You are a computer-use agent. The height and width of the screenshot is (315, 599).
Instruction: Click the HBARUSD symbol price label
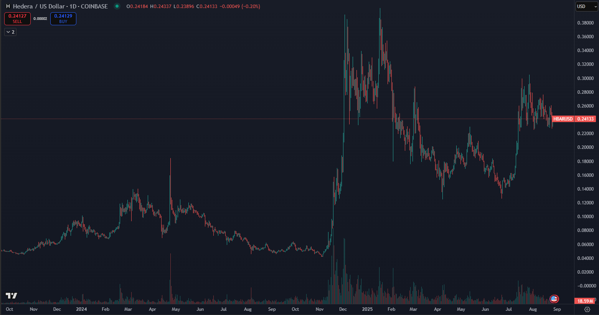tap(563, 119)
